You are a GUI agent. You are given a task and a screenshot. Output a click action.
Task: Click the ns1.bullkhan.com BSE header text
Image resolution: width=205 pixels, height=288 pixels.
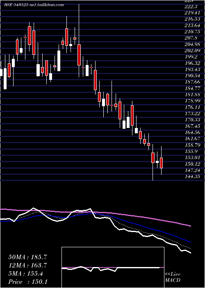click(x=34, y=5)
